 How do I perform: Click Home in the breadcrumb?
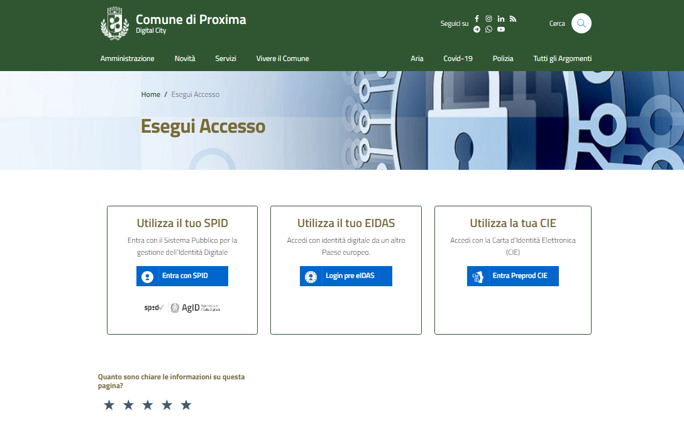(151, 94)
